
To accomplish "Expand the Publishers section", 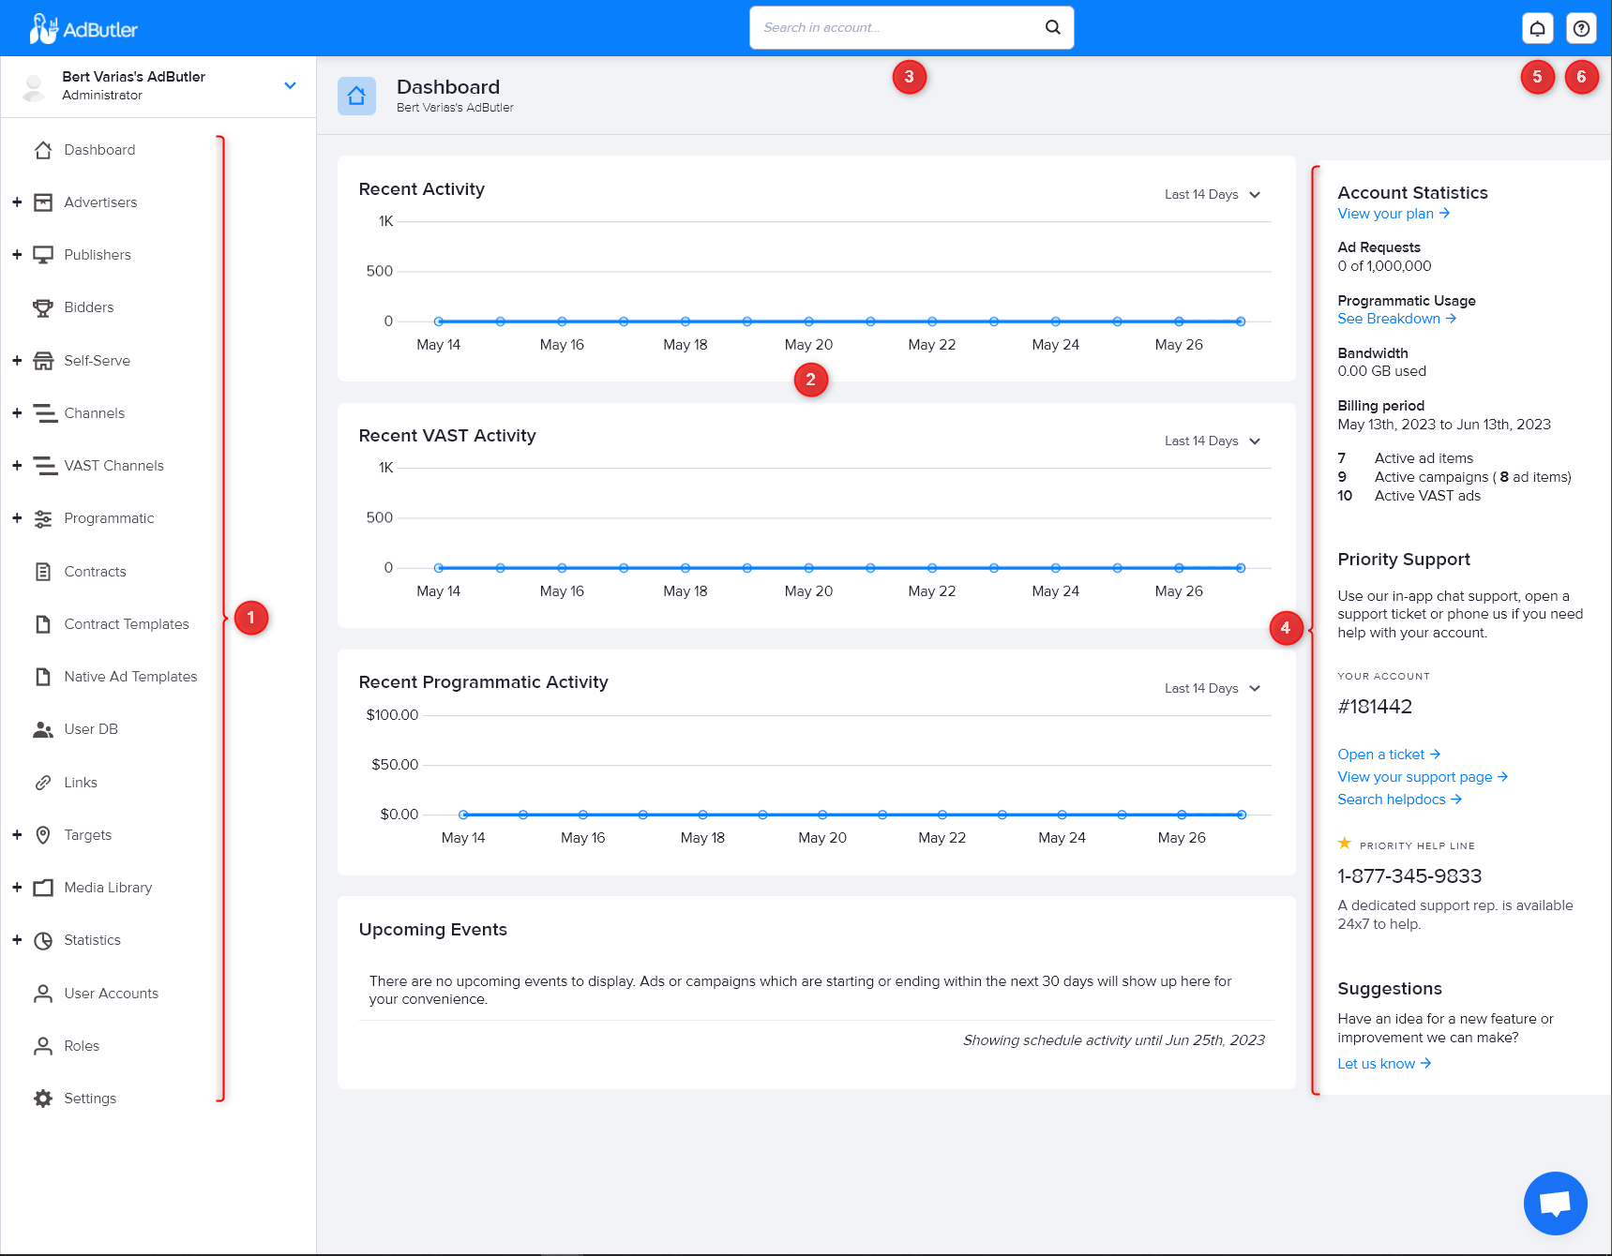I will [x=16, y=254].
